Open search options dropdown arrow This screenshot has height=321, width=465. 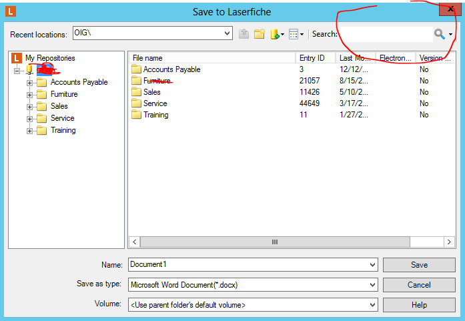coord(450,35)
